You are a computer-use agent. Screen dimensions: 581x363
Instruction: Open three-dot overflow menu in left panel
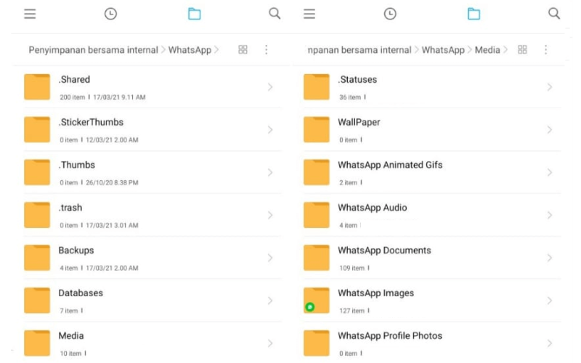click(266, 49)
